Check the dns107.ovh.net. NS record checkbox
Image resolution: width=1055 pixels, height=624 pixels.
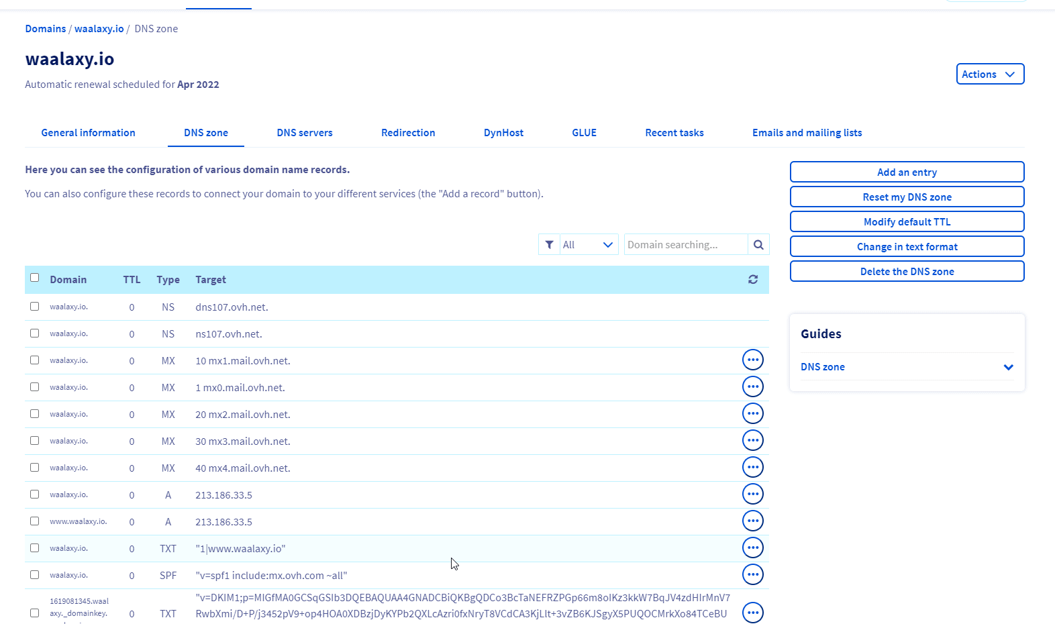tap(34, 307)
